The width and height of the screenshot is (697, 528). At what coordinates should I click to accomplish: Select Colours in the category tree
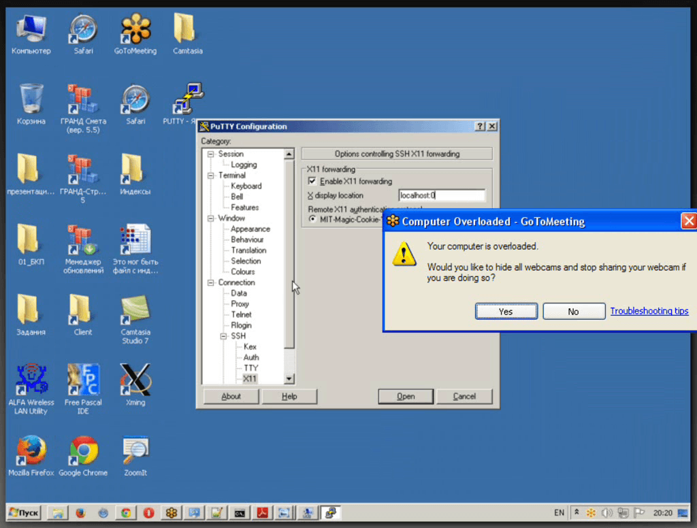(243, 271)
